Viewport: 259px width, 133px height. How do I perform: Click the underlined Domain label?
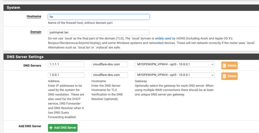click(x=36, y=32)
